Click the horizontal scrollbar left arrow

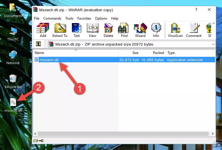(36, 134)
